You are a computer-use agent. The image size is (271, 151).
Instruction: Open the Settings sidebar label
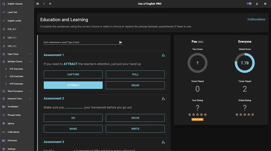(11, 149)
